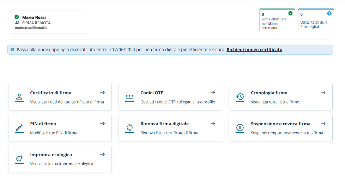Screen dimensions: 345x184
Task: Open the PIN di firma card title
Action: [x=43, y=124]
